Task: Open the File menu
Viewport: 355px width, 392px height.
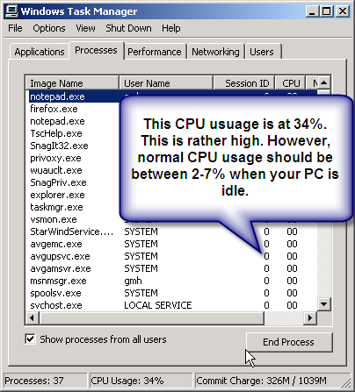Action: tap(15, 28)
